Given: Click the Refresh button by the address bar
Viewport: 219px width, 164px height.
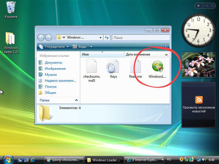Looking at the screenshot, I should tap(107, 37).
